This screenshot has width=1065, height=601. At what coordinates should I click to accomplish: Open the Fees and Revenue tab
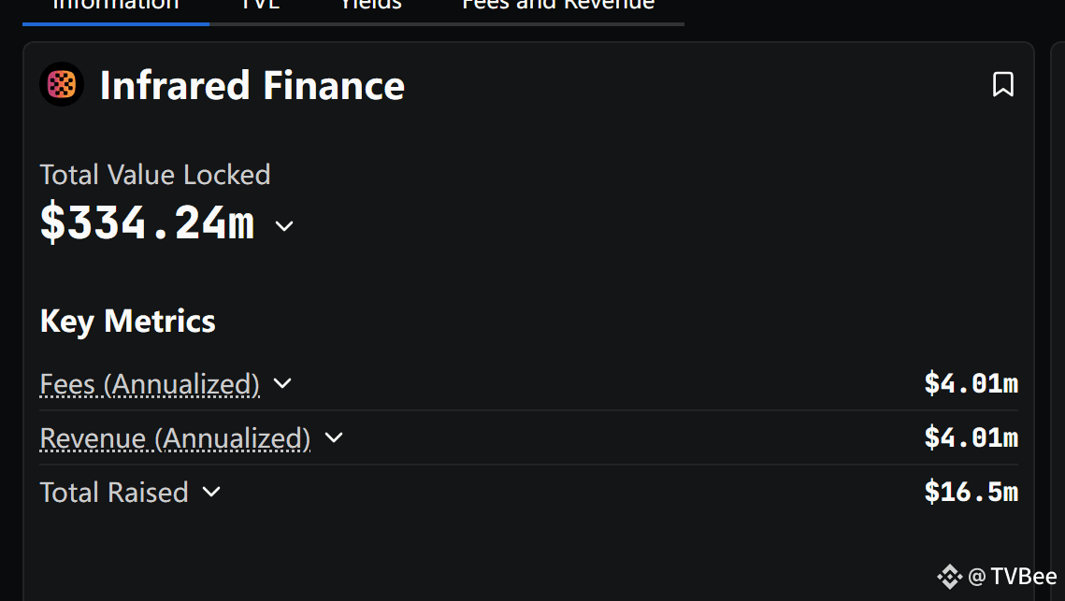(558, 6)
